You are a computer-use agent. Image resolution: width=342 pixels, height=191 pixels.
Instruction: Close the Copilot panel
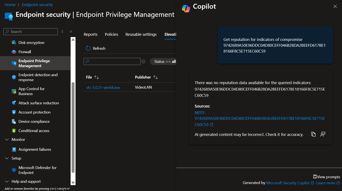click(335, 6)
